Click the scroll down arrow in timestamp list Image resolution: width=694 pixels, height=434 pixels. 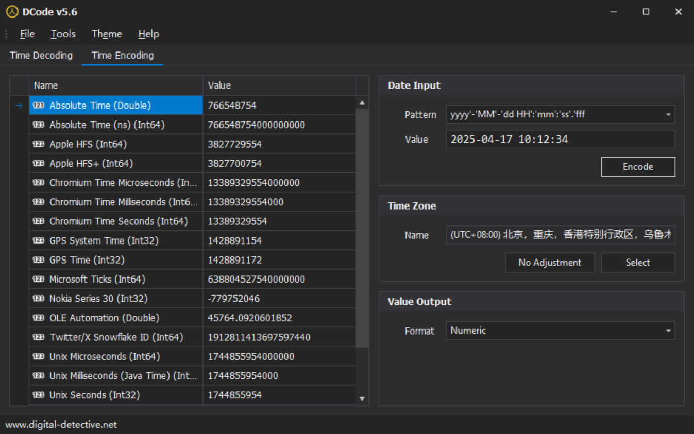pos(362,398)
